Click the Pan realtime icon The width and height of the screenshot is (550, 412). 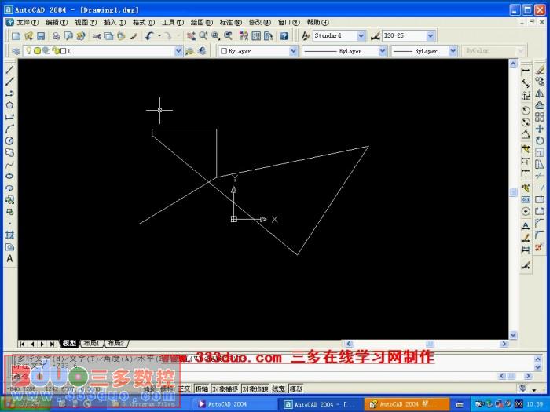point(191,36)
